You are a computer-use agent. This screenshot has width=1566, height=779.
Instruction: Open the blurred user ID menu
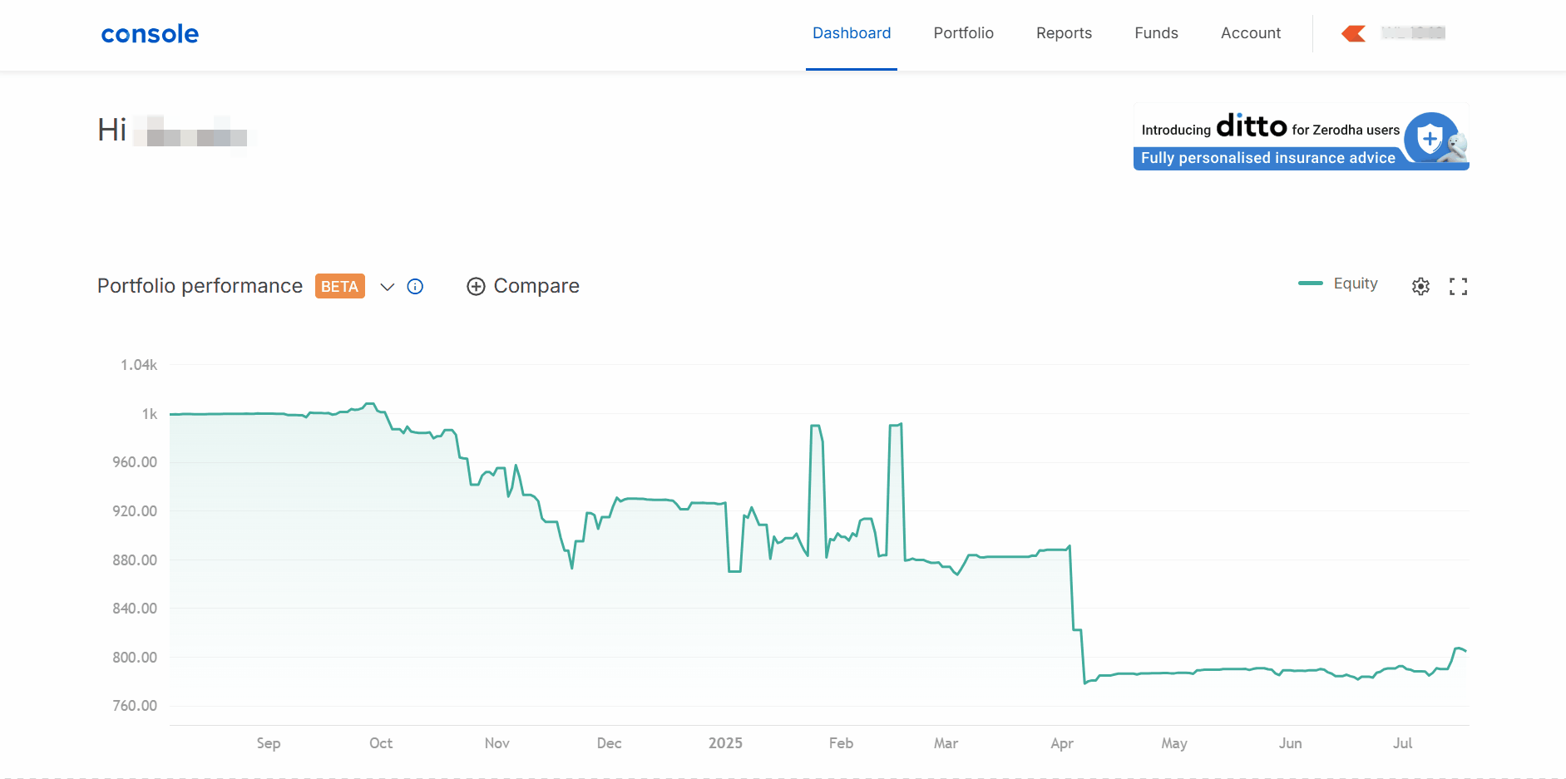click(1413, 33)
